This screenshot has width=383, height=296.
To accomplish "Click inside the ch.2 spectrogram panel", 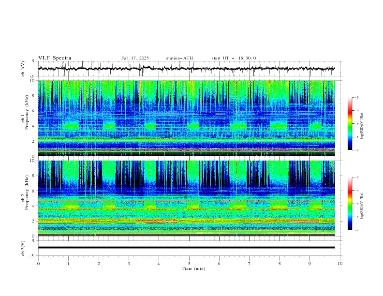I will click(x=186, y=198).
